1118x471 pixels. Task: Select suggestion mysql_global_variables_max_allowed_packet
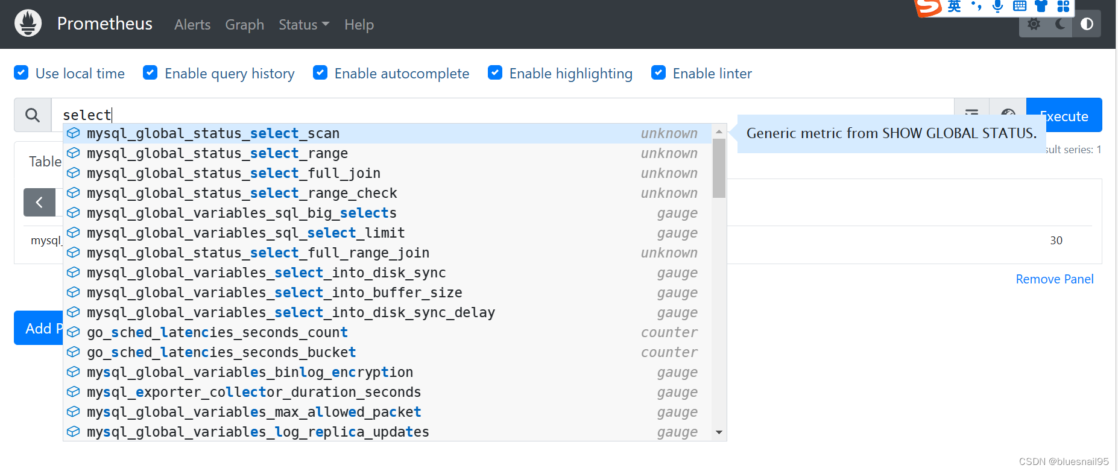click(387, 412)
